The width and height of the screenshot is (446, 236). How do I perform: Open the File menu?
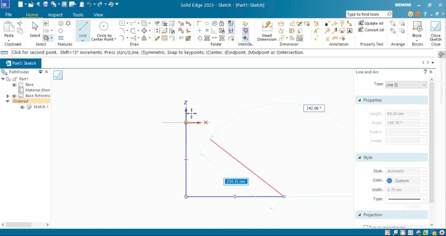[9, 14]
